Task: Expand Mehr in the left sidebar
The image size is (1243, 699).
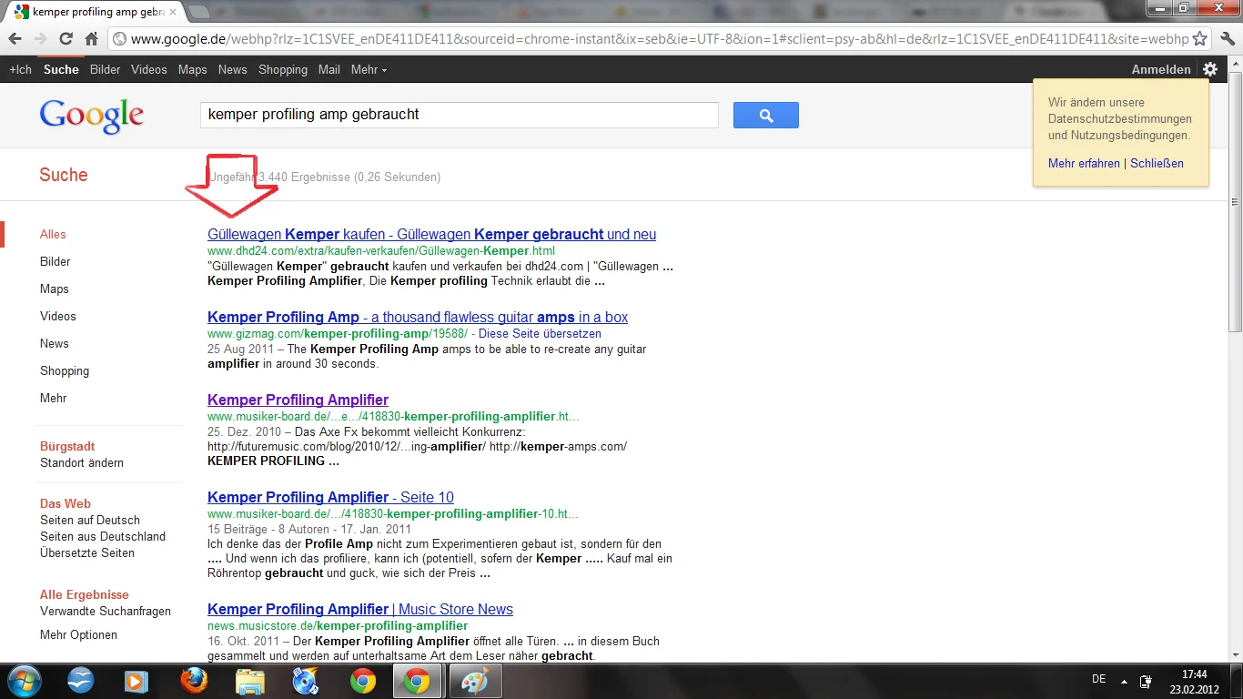Action: tap(53, 398)
